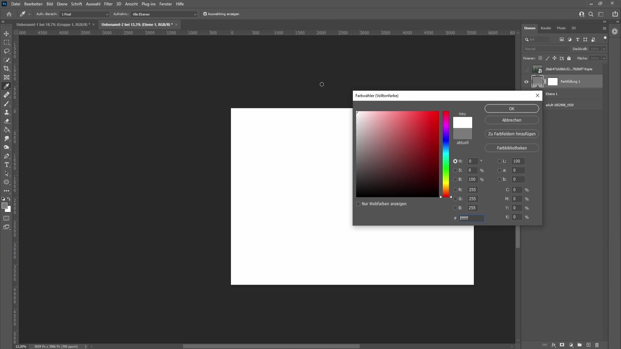Select the Horizontal Type tool

point(6,165)
